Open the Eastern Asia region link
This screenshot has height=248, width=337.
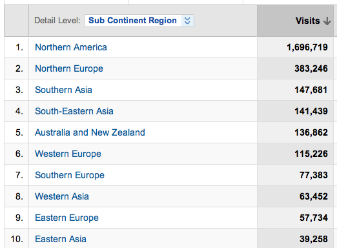click(61, 239)
